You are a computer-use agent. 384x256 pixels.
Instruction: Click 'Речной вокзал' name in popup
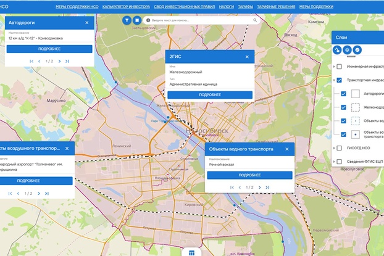[x=222, y=165]
